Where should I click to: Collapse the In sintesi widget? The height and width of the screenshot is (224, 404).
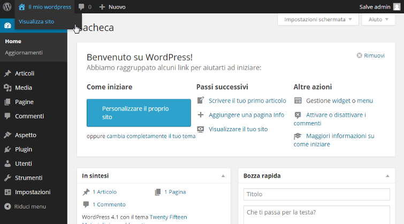pyautogui.click(x=223, y=176)
